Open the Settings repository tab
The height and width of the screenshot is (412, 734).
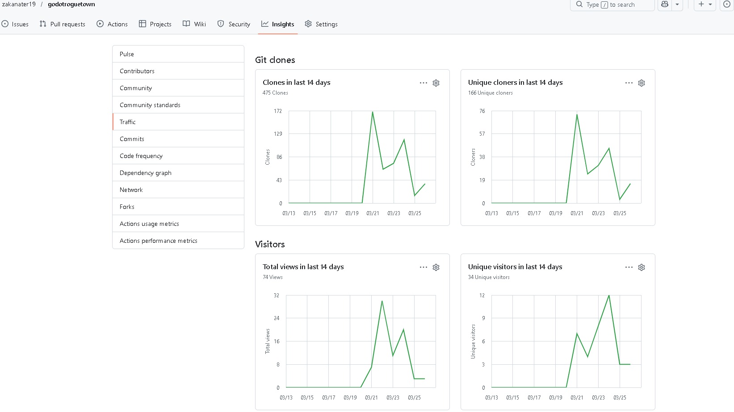321,24
